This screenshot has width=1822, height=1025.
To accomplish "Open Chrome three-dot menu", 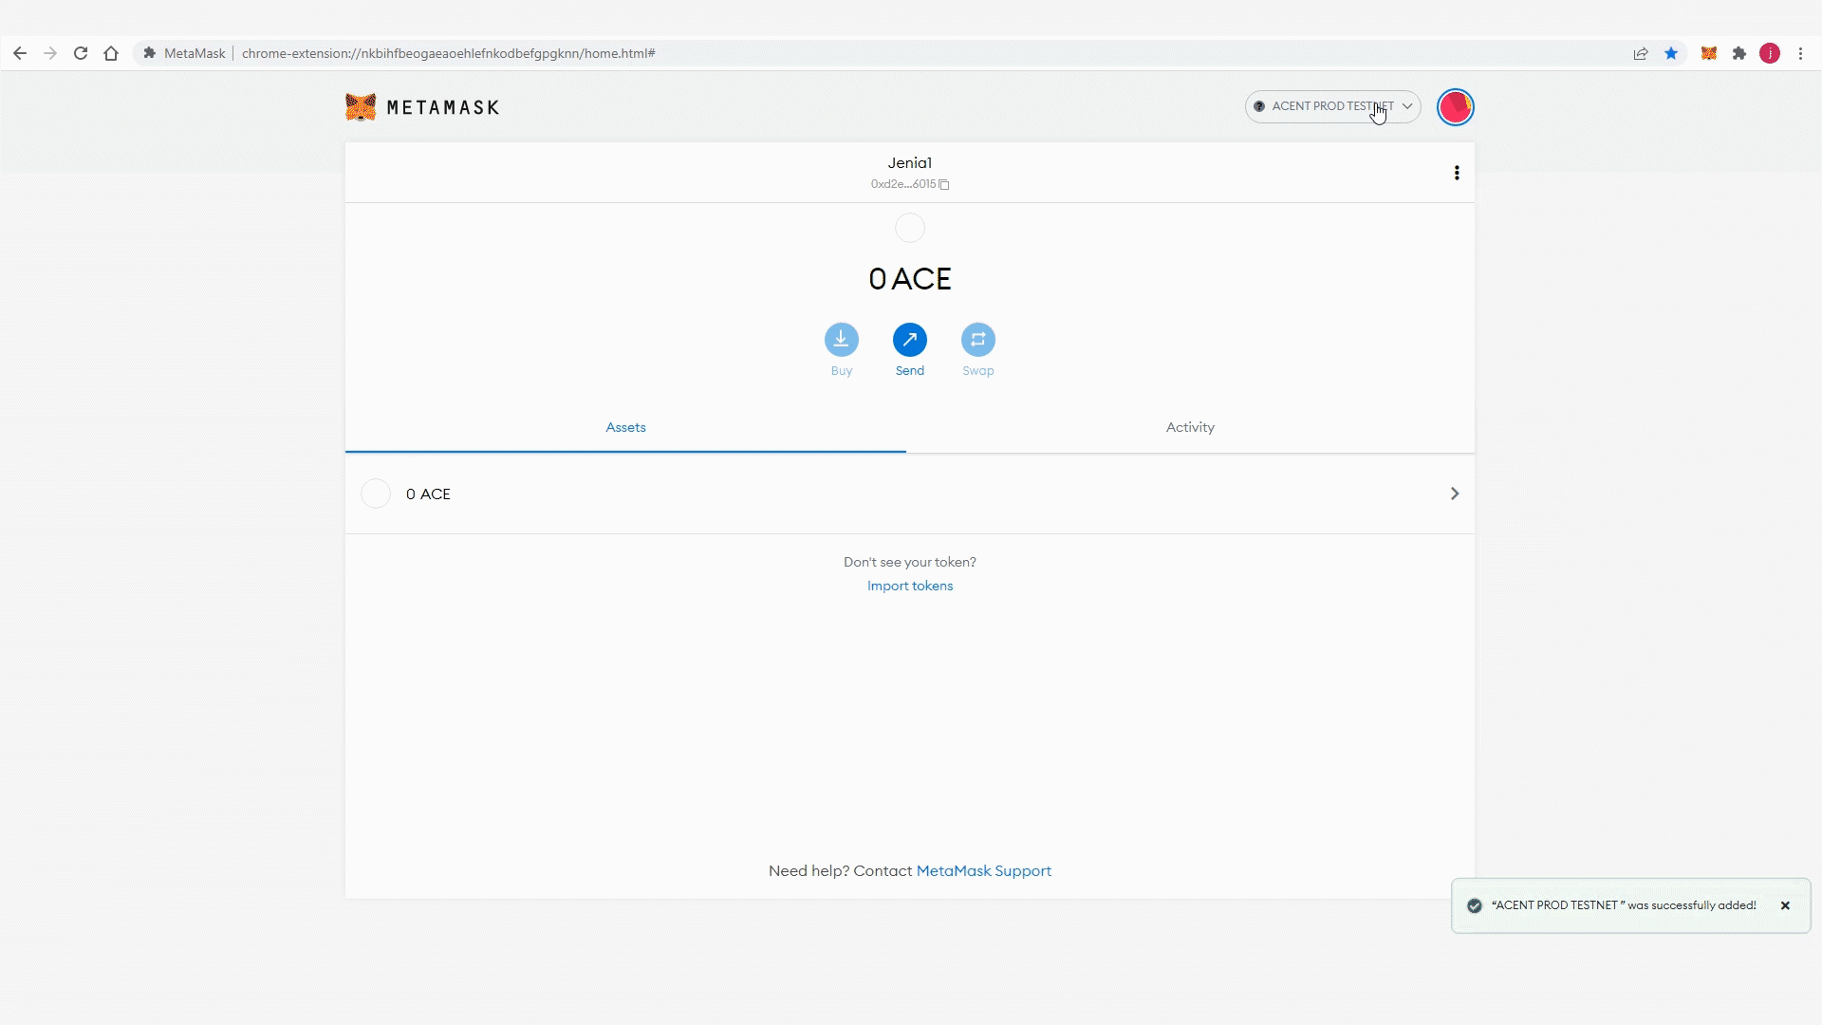I will 1800,53.
